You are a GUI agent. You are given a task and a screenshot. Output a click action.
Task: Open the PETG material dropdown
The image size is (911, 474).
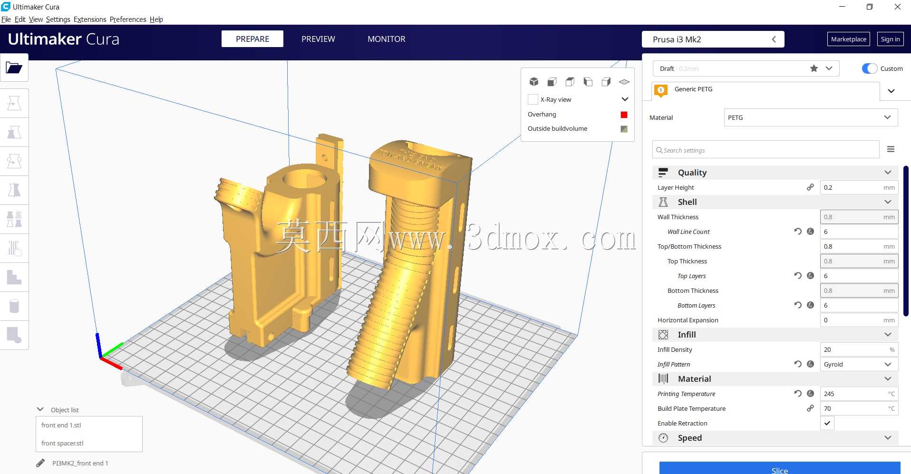(x=811, y=117)
